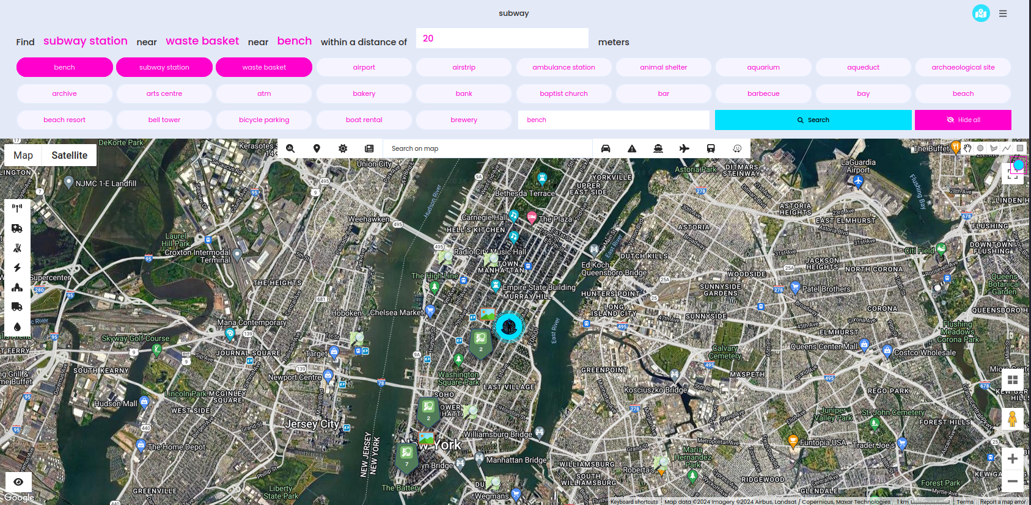Deselect the waste basket tag
This screenshot has width=1031, height=505.
(264, 67)
